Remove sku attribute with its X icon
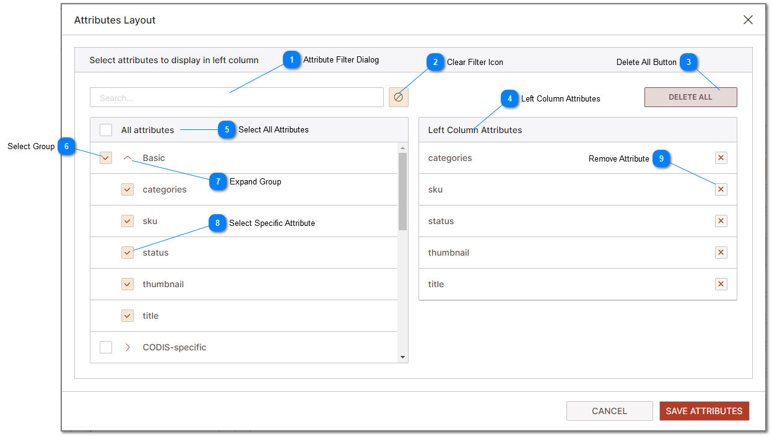 coord(721,189)
